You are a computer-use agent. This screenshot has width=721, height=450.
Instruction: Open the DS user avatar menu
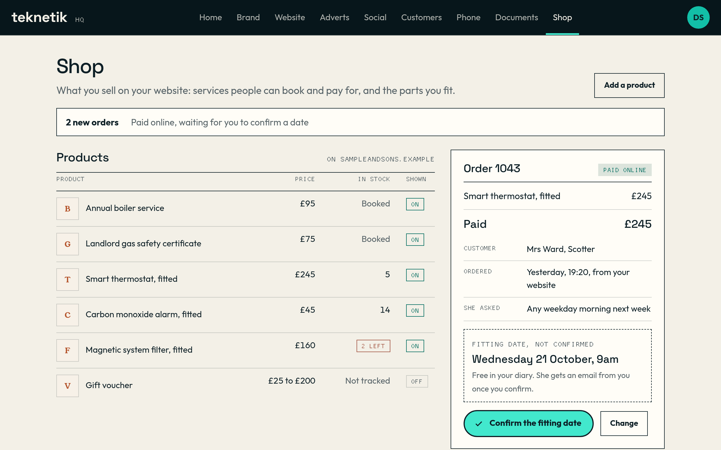click(x=698, y=17)
